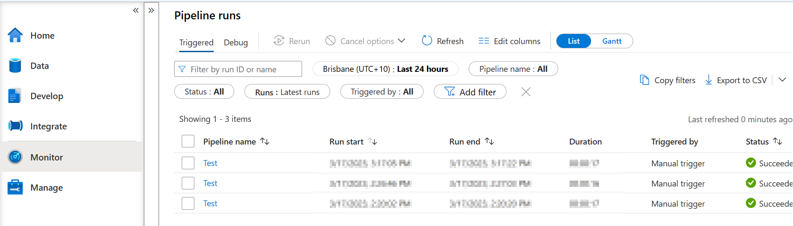Sort by Run start using sort arrows

coord(373,141)
